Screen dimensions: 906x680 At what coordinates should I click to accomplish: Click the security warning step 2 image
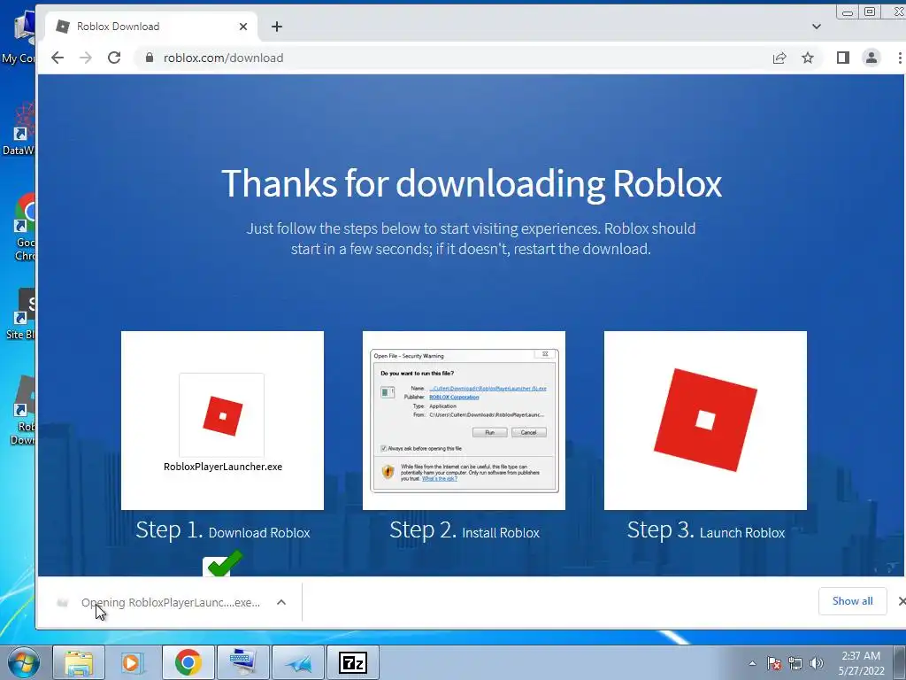464,421
